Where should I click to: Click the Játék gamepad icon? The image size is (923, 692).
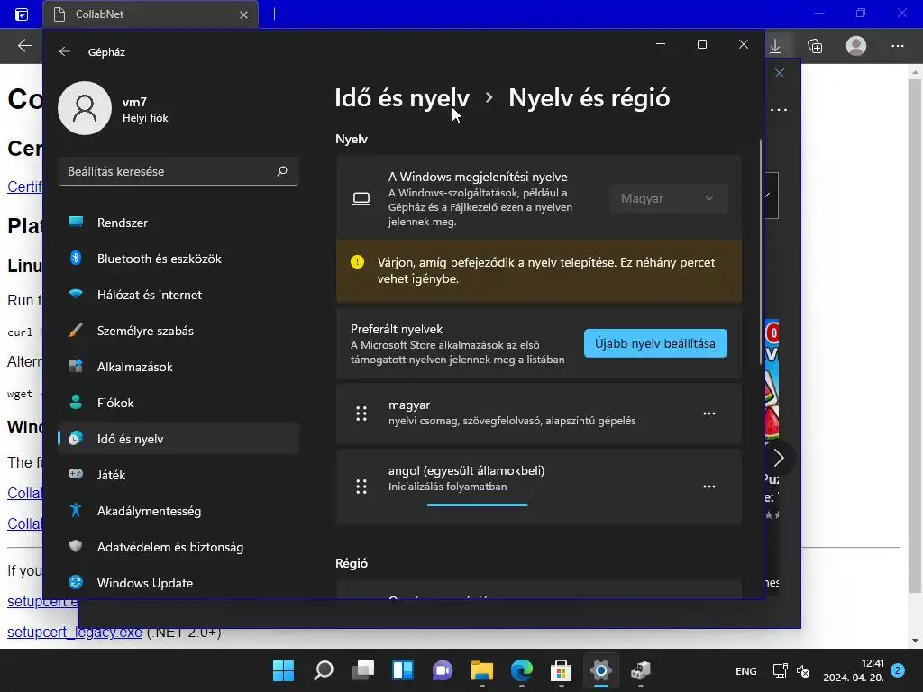pyautogui.click(x=76, y=474)
